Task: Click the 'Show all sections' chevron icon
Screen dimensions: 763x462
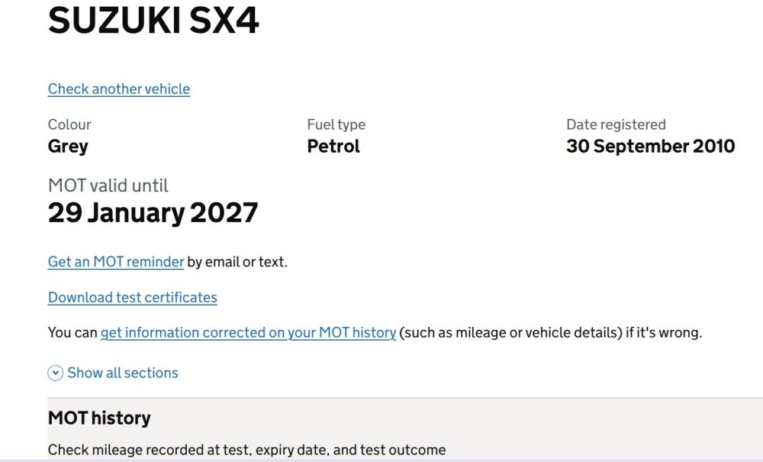Action: click(x=56, y=373)
